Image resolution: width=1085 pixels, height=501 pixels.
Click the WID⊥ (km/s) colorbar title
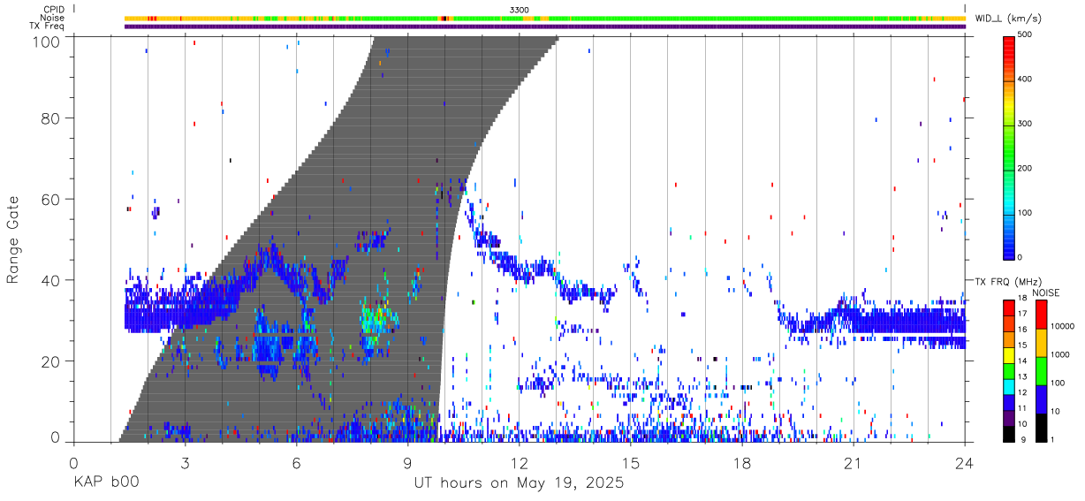[1010, 18]
